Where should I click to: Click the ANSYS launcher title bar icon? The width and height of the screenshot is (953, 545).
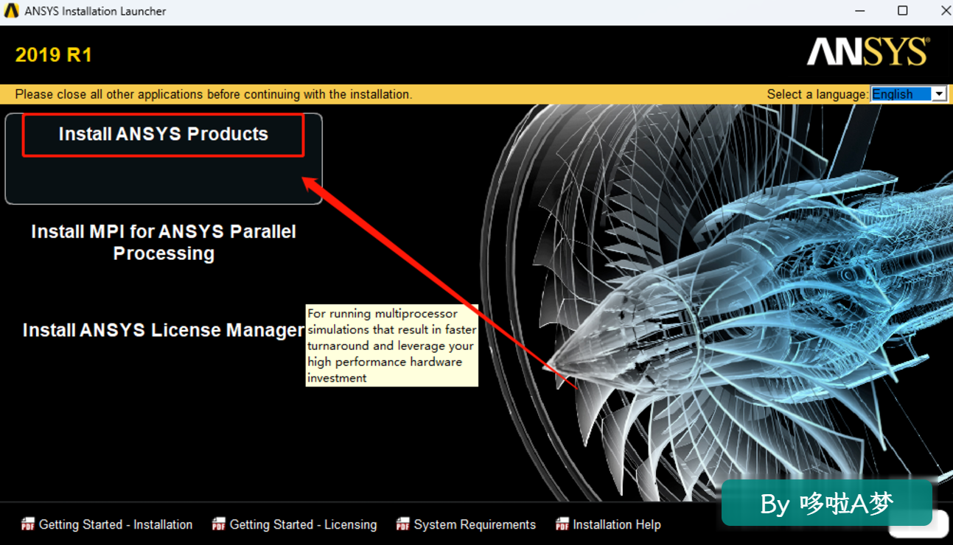(11, 11)
